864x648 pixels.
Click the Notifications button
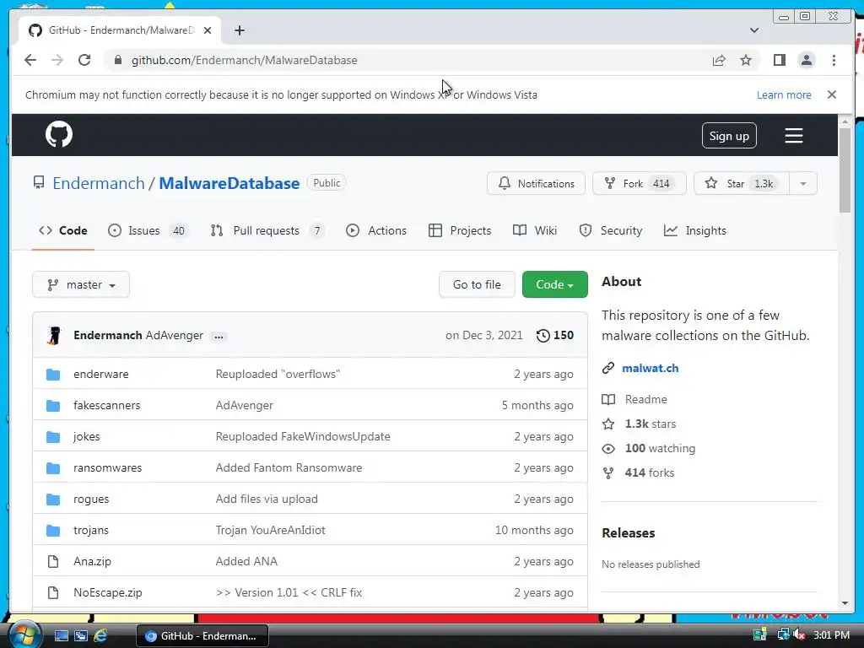click(x=536, y=183)
